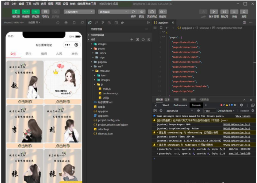Click 点击制作 under the 赵 avatar

point(25,102)
